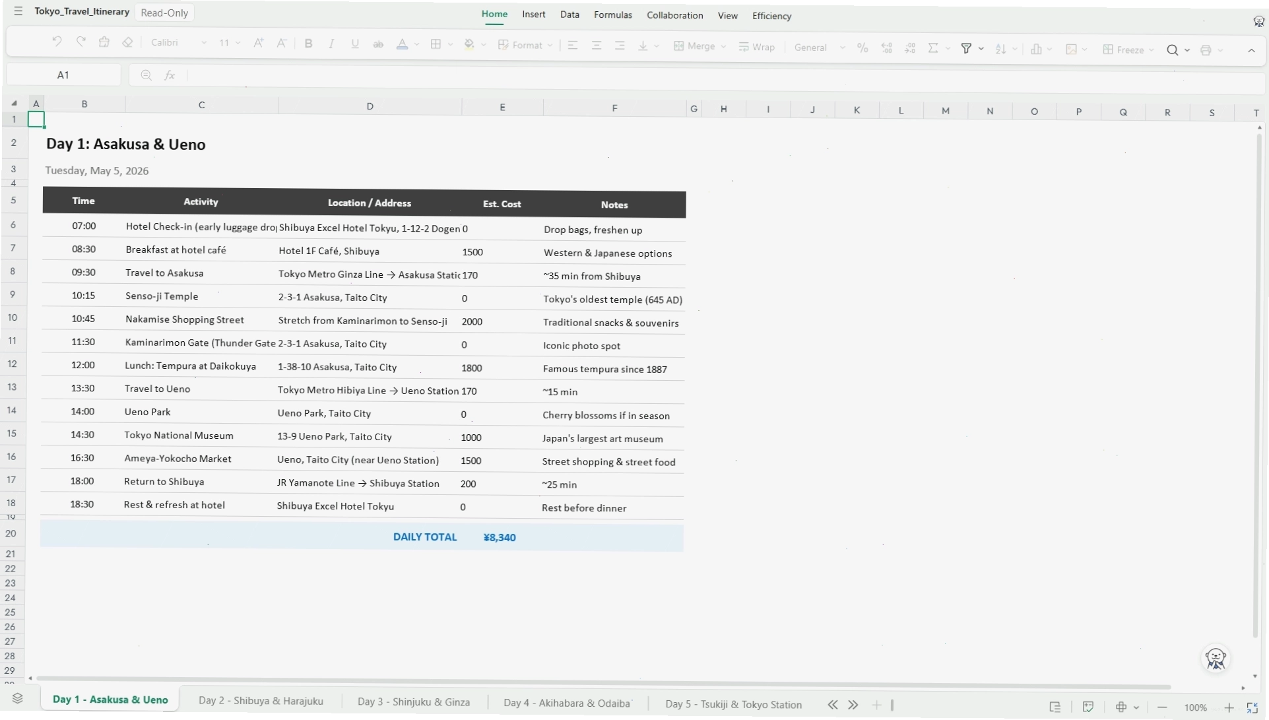The image size is (1269, 720).
Task: Increase font size with A+ icon
Action: coord(259,43)
